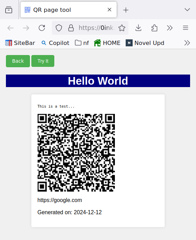Go forward with the browser forward arrow
196x240 pixels.
(x=26, y=28)
